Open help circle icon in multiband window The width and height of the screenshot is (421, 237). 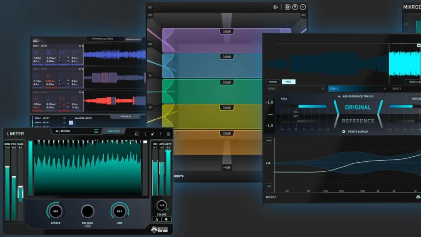(303, 7)
